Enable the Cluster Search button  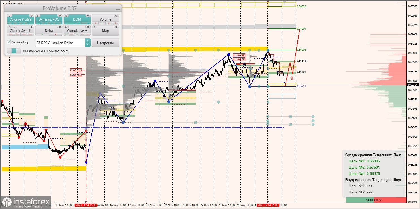(x=20, y=31)
